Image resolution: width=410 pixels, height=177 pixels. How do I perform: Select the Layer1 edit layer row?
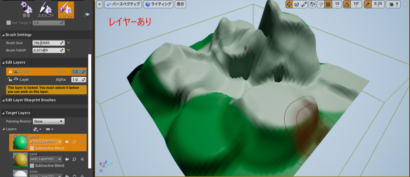coord(46,71)
